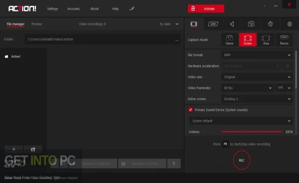Click the add folder plus icon
299x183 pixels.
coord(14,149)
